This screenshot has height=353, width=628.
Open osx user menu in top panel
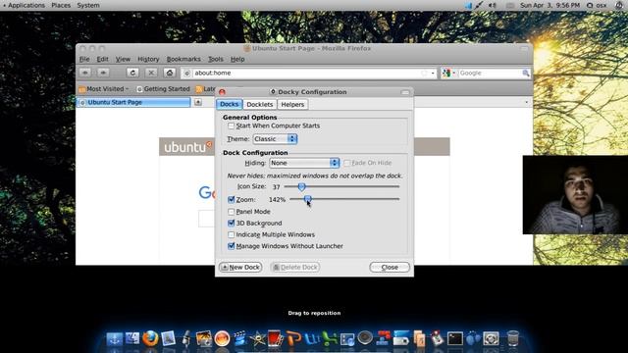[x=598, y=5]
